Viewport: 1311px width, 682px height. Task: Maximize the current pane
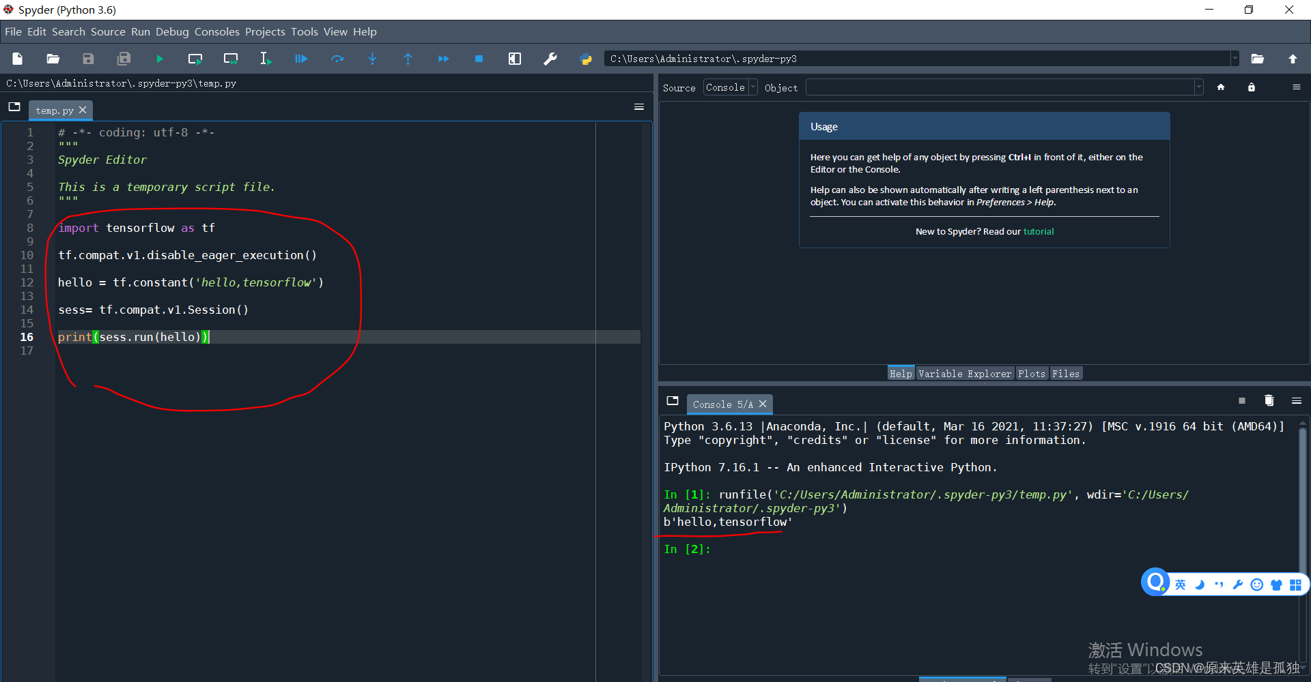pyautogui.click(x=515, y=59)
